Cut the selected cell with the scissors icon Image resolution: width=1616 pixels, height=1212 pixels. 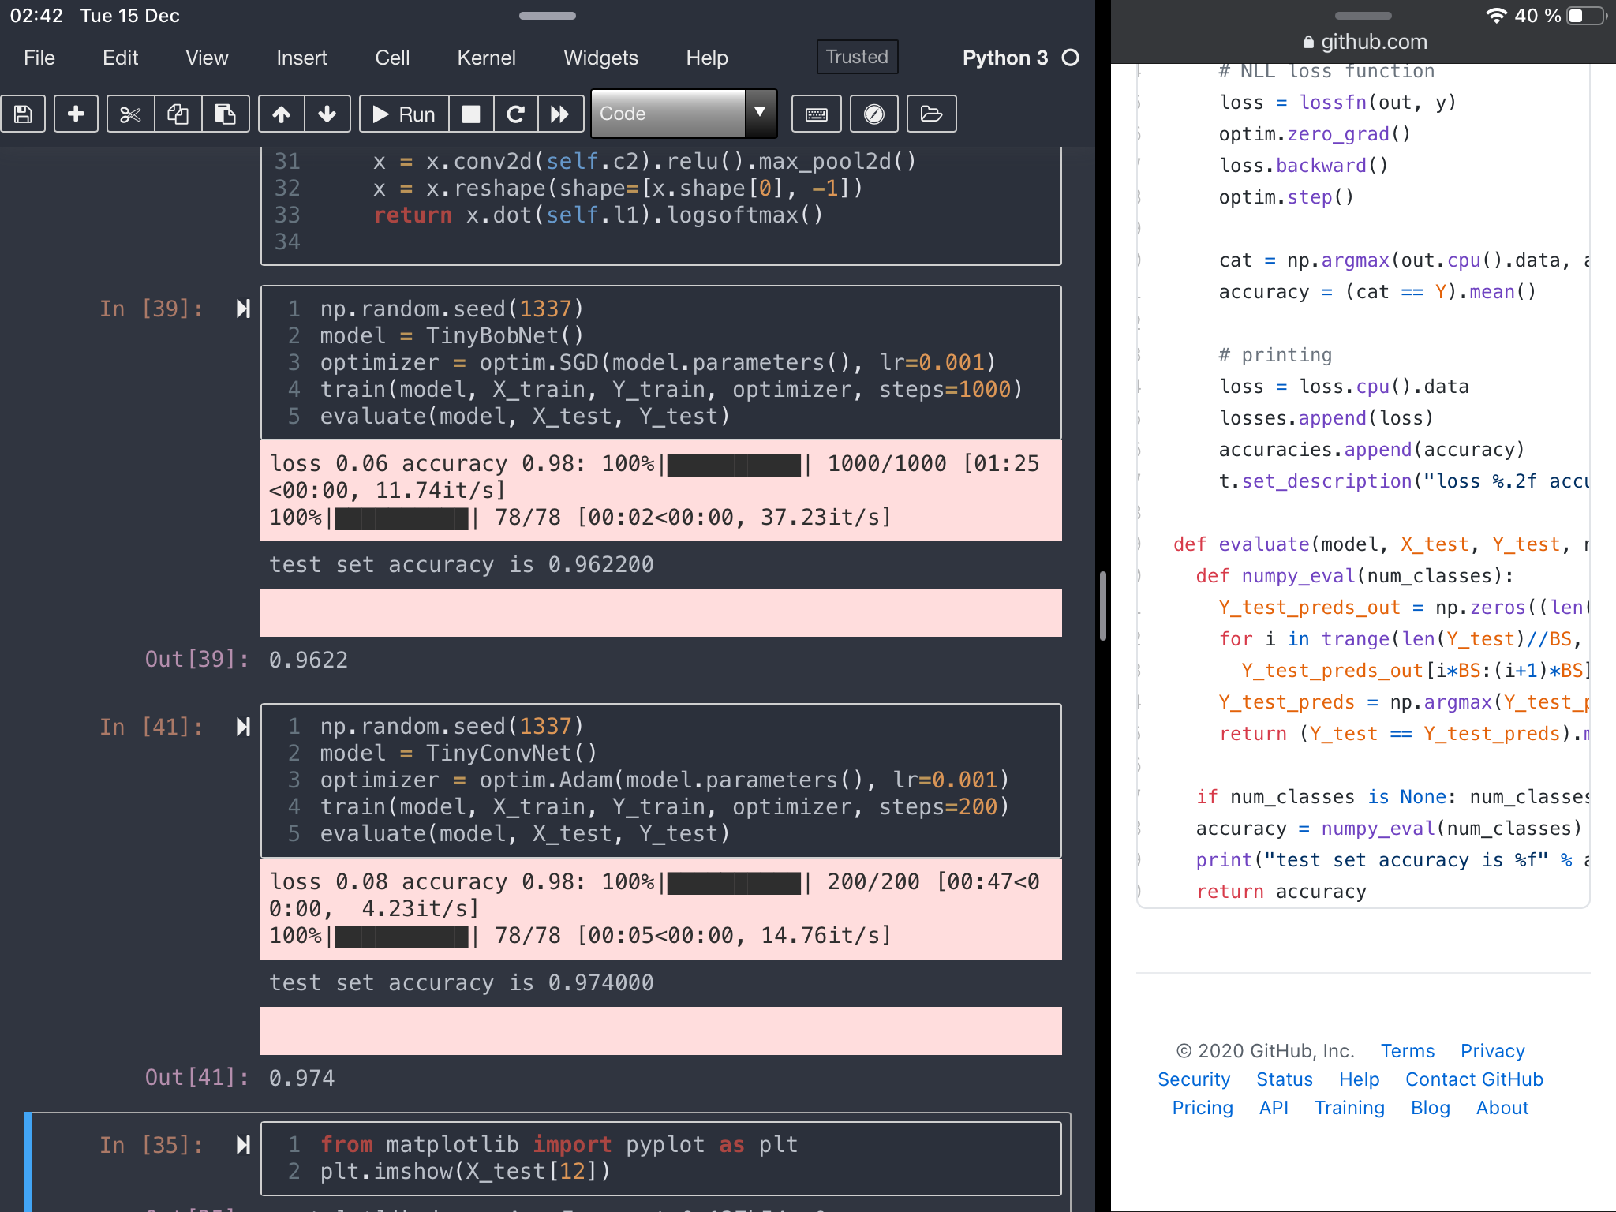[129, 114]
